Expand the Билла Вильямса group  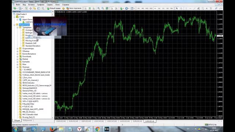tap(17, 54)
